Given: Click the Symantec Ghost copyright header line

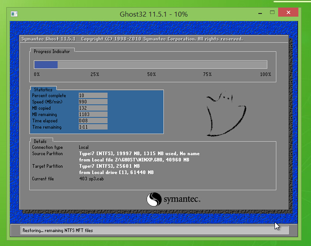Looking at the screenshot, I should 132,39.
